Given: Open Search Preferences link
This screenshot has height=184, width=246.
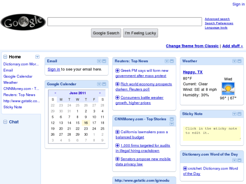Looking at the screenshot, I should 219,23.
